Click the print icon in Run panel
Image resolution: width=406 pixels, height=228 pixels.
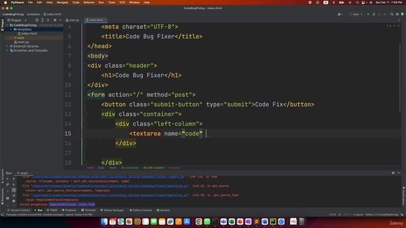point(14,201)
